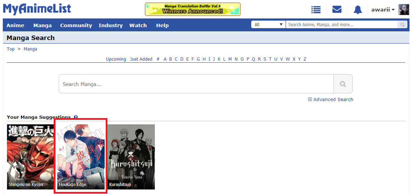The height and width of the screenshot is (194, 413).
Task: Filter manga by letter P
Action: coord(248,59)
